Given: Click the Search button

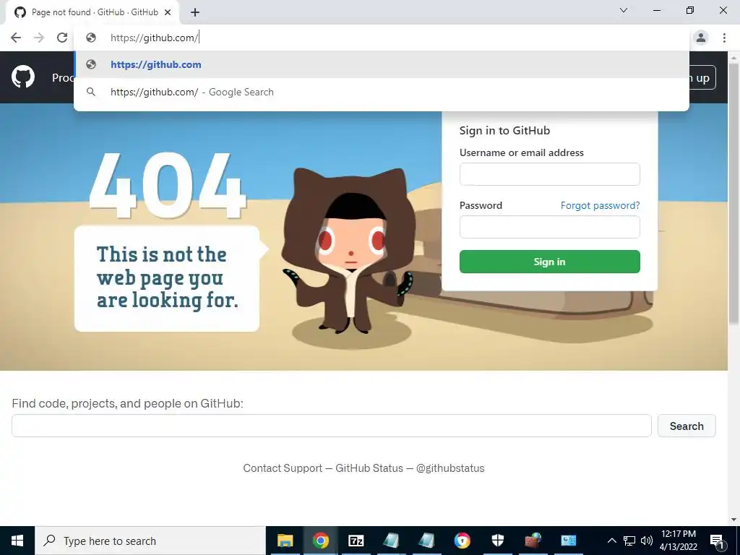Looking at the screenshot, I should pos(687,426).
